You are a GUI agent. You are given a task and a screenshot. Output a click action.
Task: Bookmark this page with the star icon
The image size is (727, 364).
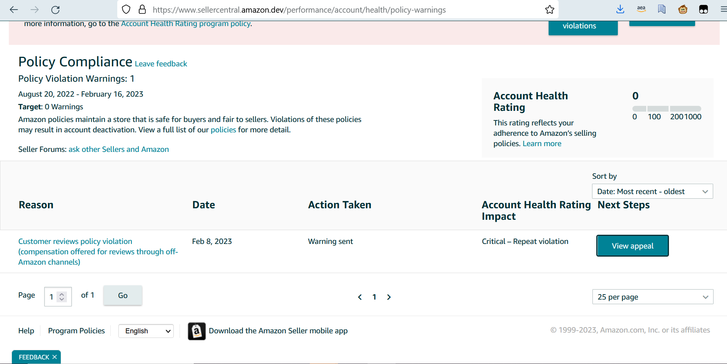tap(550, 10)
